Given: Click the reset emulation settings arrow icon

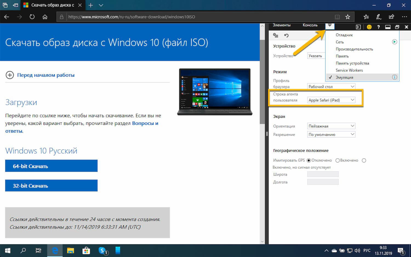Looking at the screenshot, I should click(286, 35).
